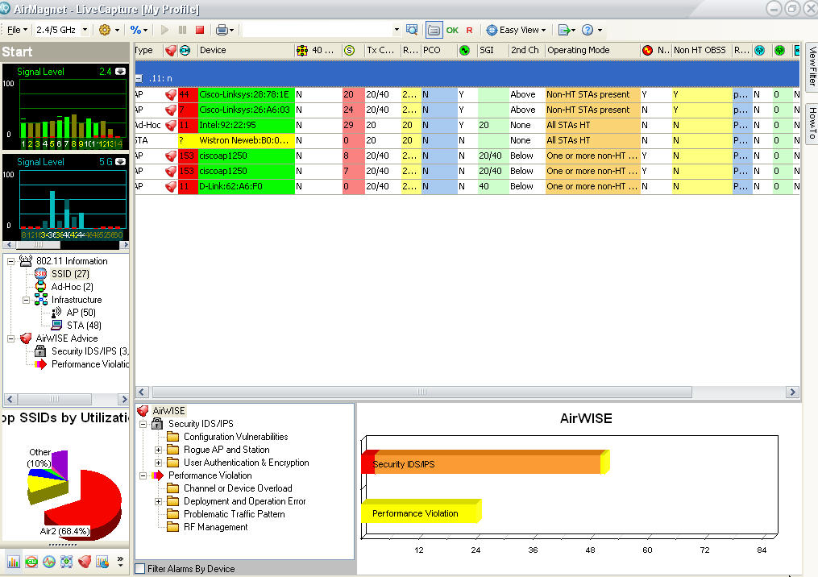Open the Channel (CH) screen icon

tap(31, 562)
